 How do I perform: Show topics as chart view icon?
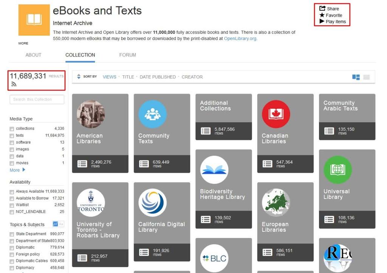click(x=55, y=224)
